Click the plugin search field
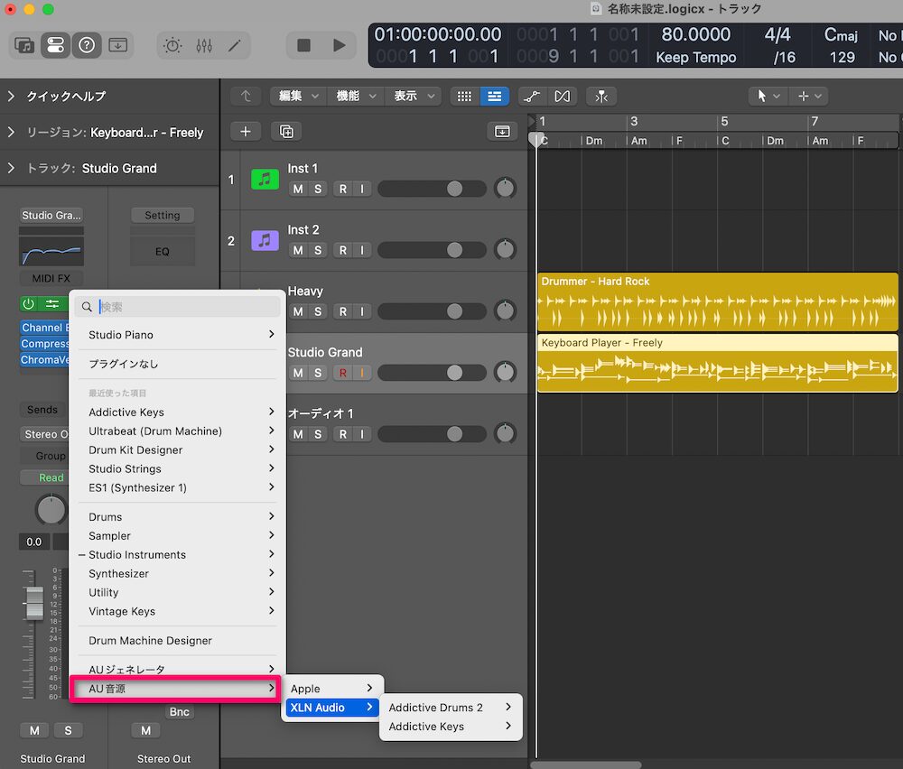Viewport: 903px width, 769px height. click(177, 307)
